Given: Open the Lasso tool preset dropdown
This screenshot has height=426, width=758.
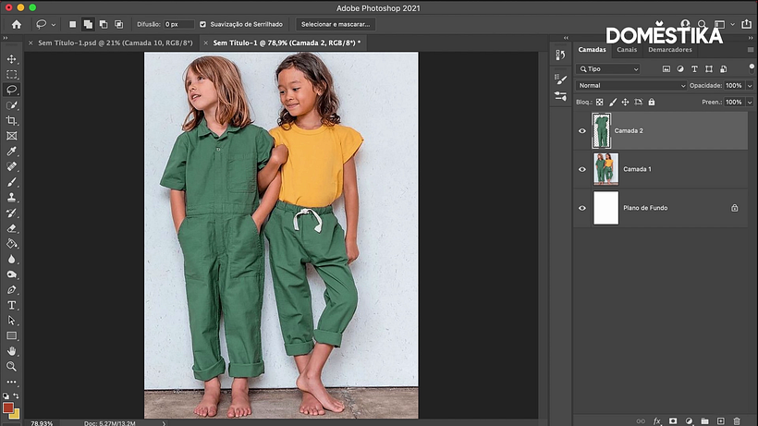Looking at the screenshot, I should [x=54, y=25].
